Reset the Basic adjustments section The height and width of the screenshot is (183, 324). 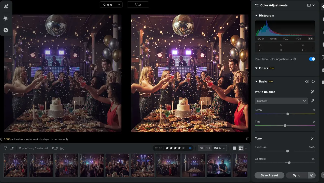click(313, 81)
